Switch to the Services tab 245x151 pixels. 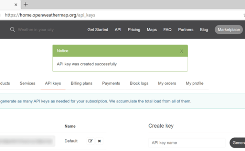click(x=28, y=83)
